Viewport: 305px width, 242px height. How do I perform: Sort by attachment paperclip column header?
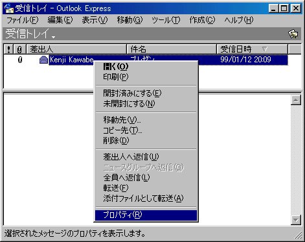(x=19, y=49)
